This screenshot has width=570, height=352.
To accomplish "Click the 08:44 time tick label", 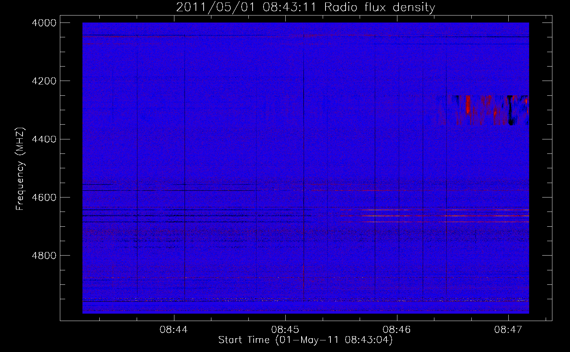I will point(174,330).
